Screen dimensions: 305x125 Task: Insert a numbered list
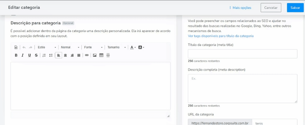pos(44,55)
